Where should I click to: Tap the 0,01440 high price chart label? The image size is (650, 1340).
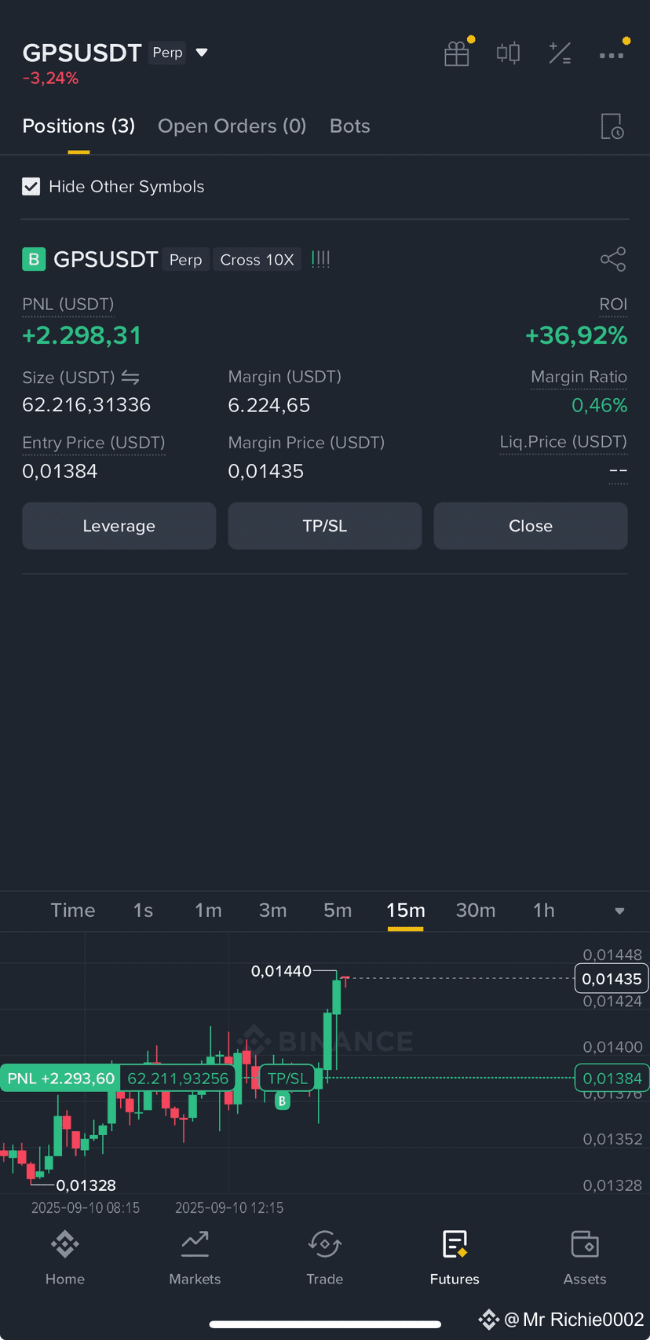(281, 972)
